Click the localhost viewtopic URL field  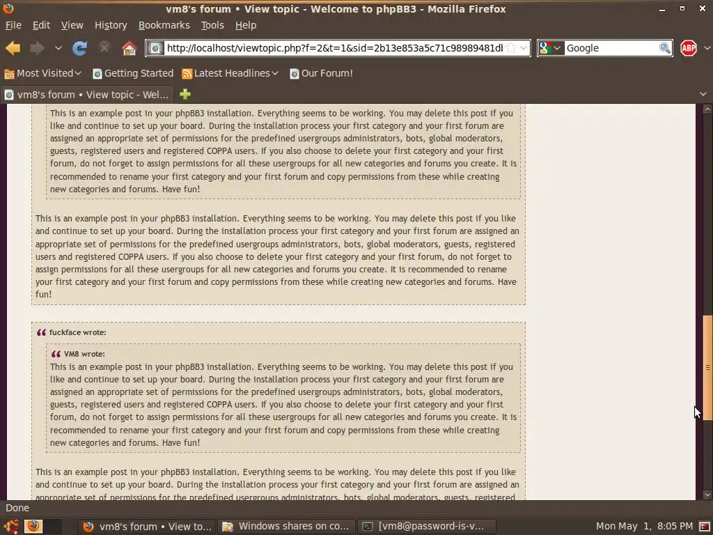point(334,48)
